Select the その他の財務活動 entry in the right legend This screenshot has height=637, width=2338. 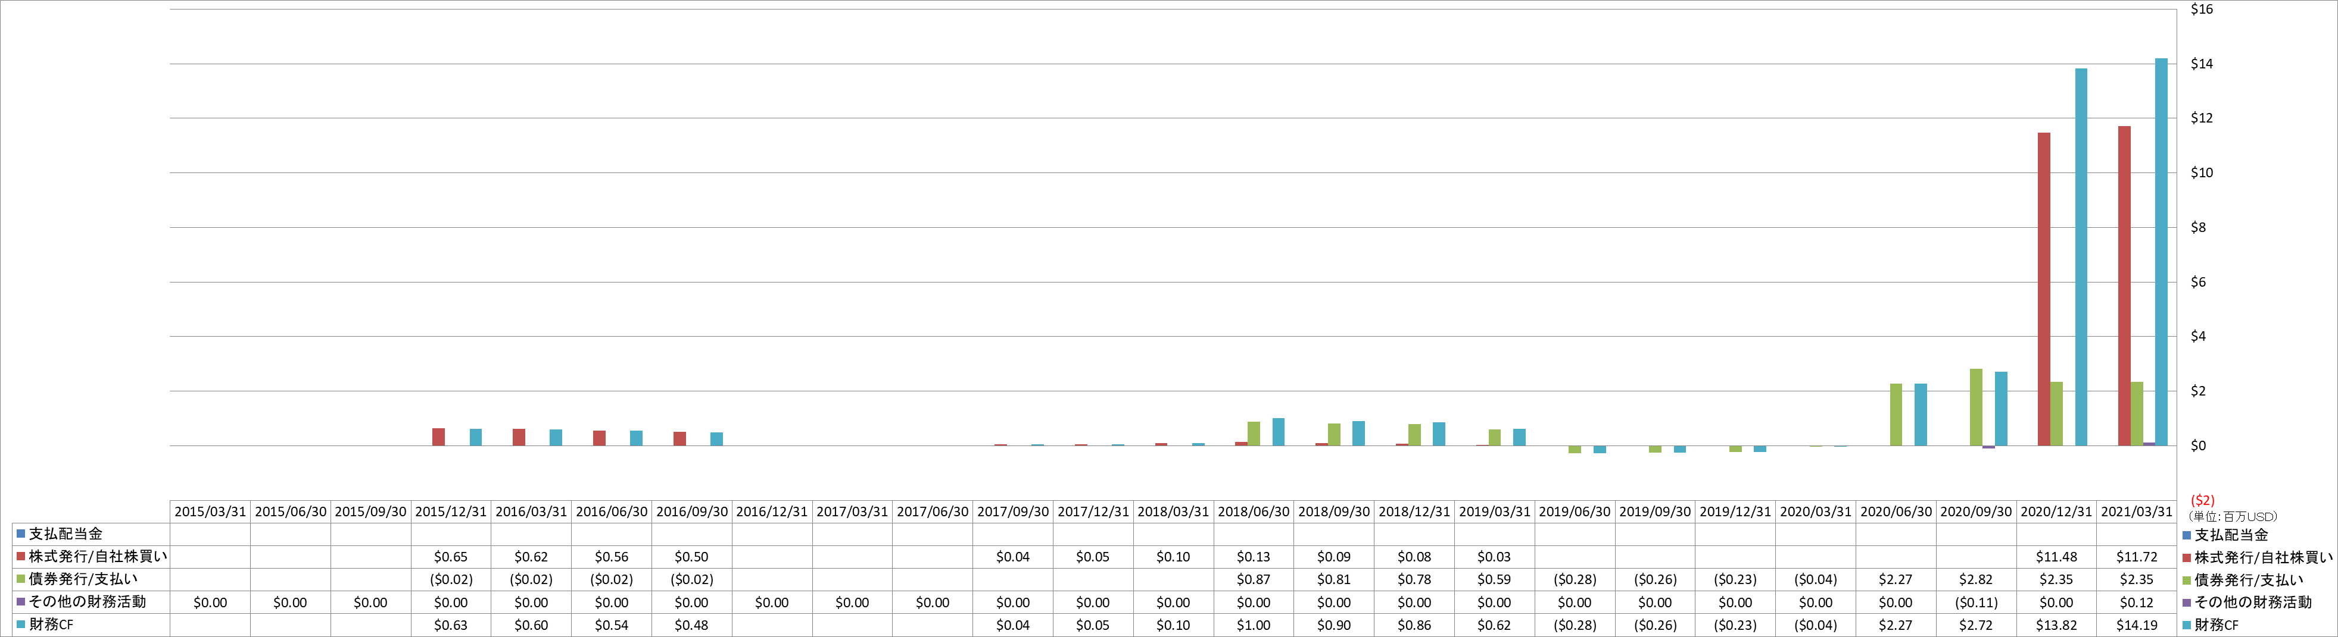click(x=2247, y=603)
